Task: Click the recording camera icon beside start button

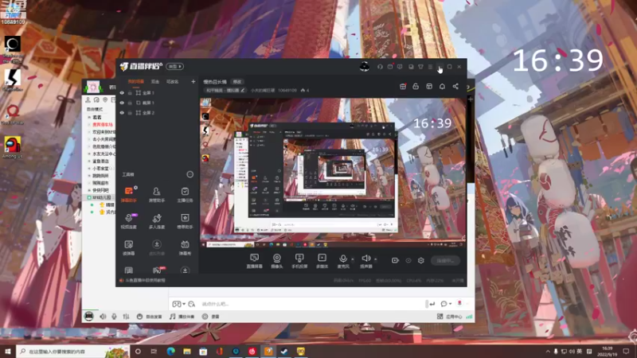Action: tap(395, 261)
